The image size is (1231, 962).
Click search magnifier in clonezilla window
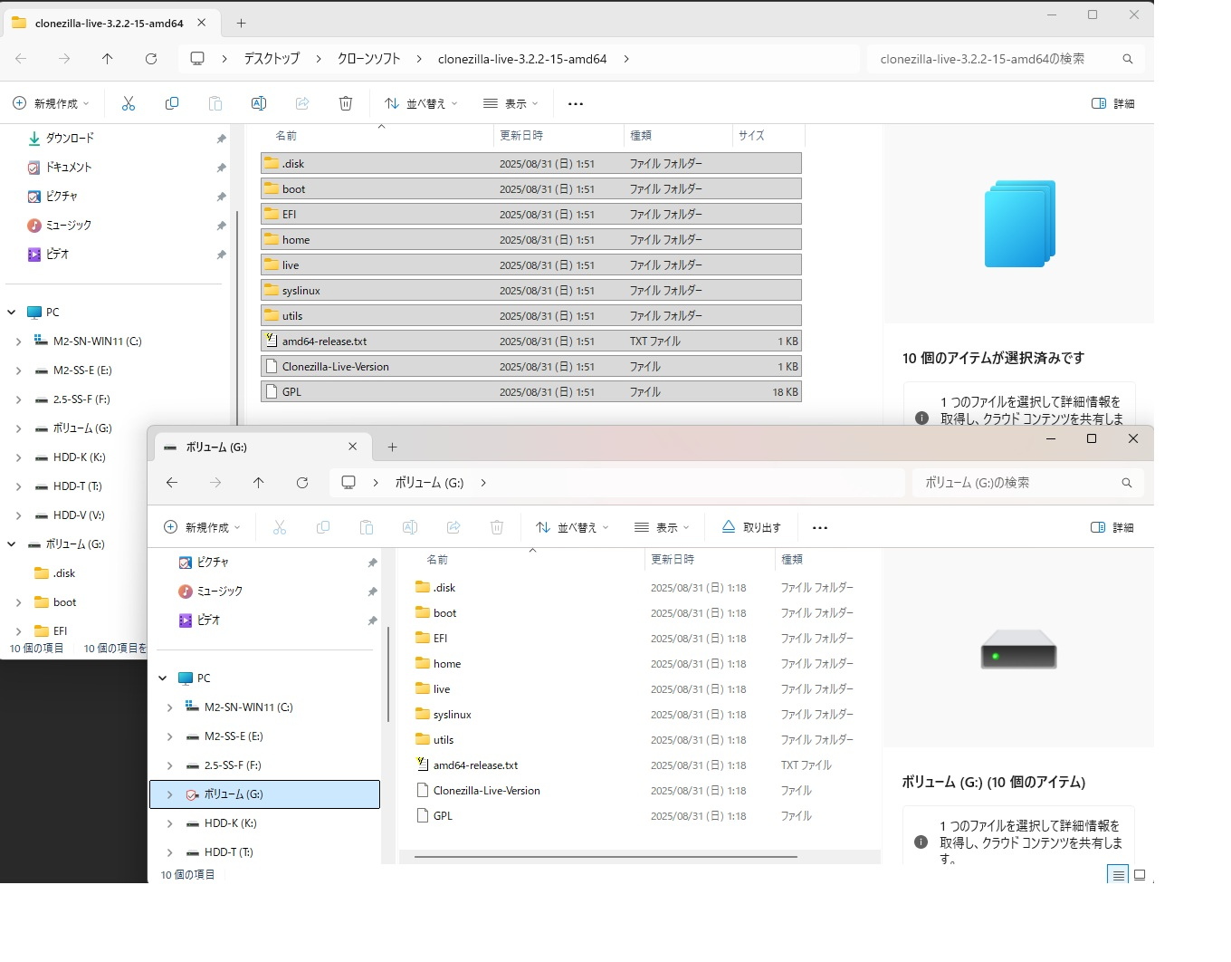pos(1128,59)
